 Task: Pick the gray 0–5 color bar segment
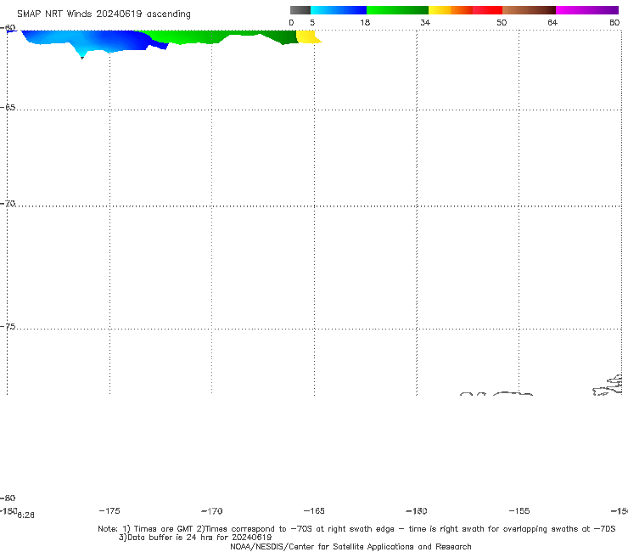click(300, 10)
